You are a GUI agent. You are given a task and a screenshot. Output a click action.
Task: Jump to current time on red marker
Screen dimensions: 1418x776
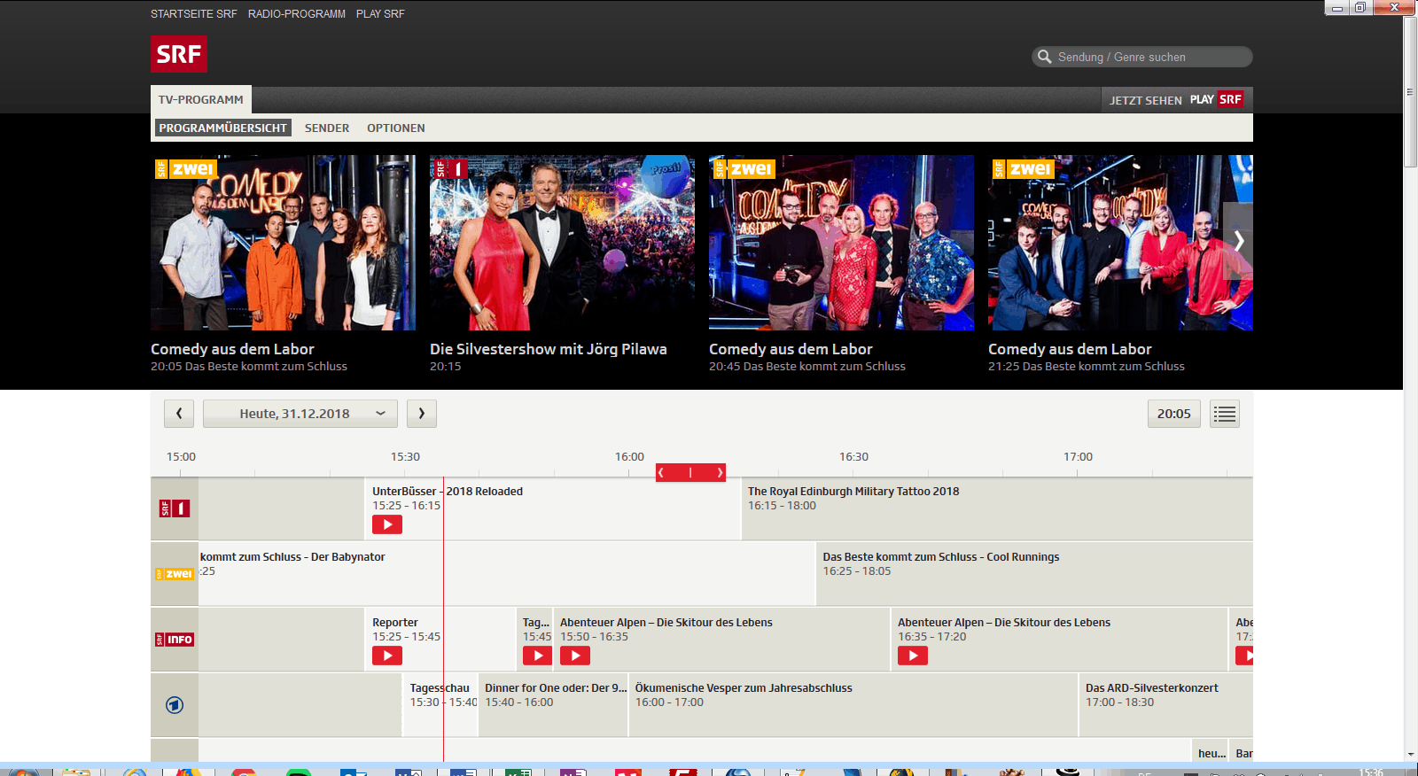(690, 472)
